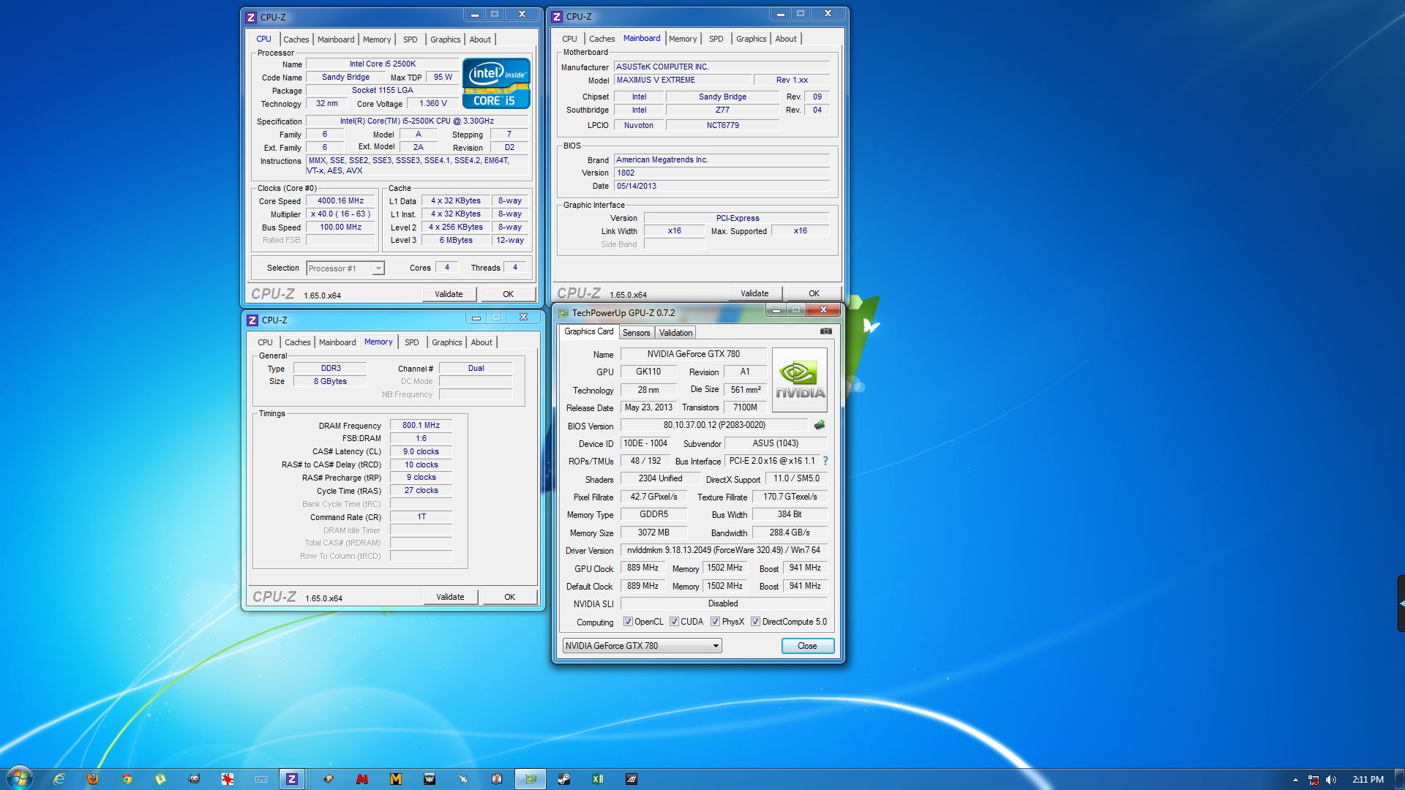Image resolution: width=1405 pixels, height=790 pixels.
Task: Click the fighter jet taskbar icon
Action: (463, 779)
